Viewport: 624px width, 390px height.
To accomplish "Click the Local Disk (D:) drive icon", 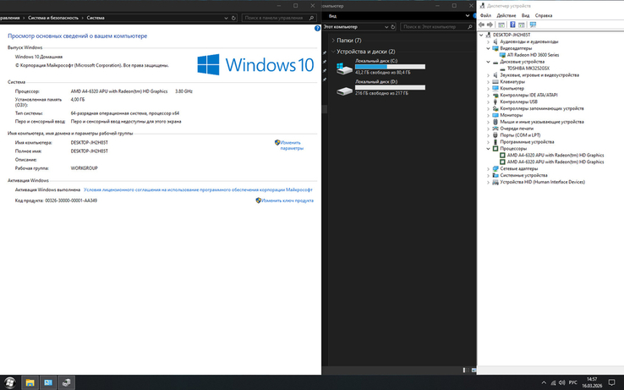I will [x=344, y=91].
